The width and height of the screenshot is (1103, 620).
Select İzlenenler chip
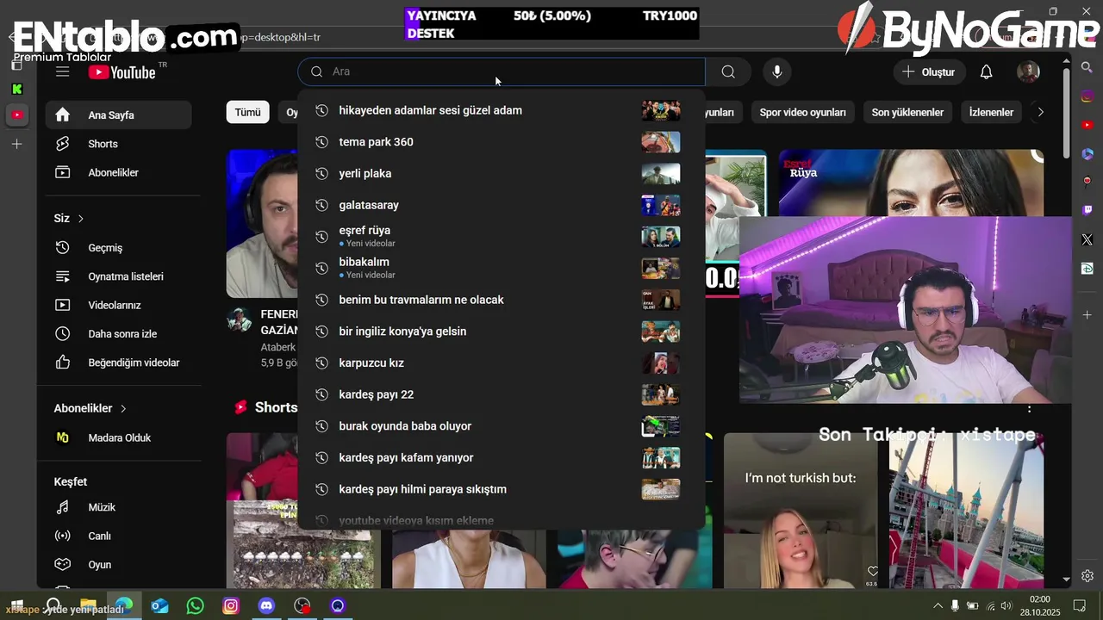pyautogui.click(x=991, y=112)
